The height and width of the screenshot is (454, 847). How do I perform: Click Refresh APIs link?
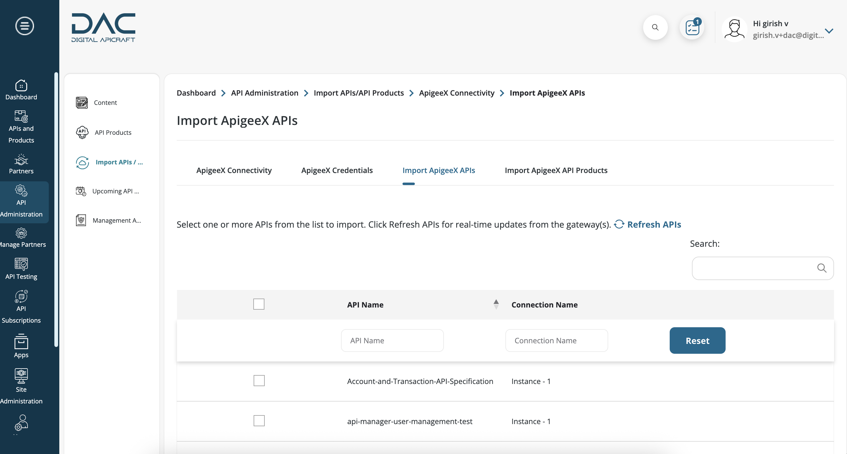[654, 225]
